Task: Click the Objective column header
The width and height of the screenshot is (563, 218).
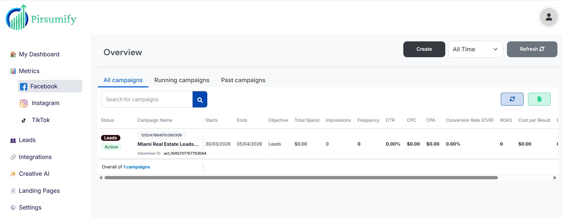Action: (x=278, y=120)
